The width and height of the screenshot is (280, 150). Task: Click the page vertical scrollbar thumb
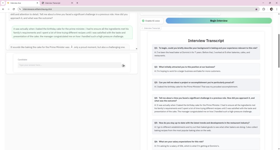tap(279, 51)
